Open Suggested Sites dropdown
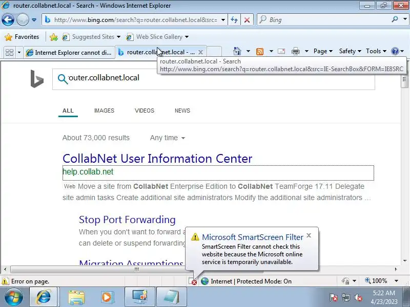This screenshot has height=307, width=410. (x=91, y=37)
